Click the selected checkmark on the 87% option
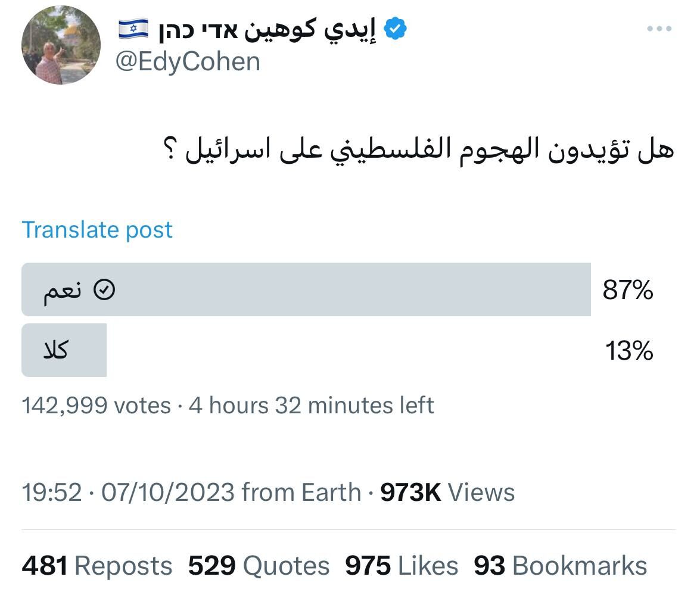Image resolution: width=697 pixels, height=589 pixels. click(x=105, y=290)
